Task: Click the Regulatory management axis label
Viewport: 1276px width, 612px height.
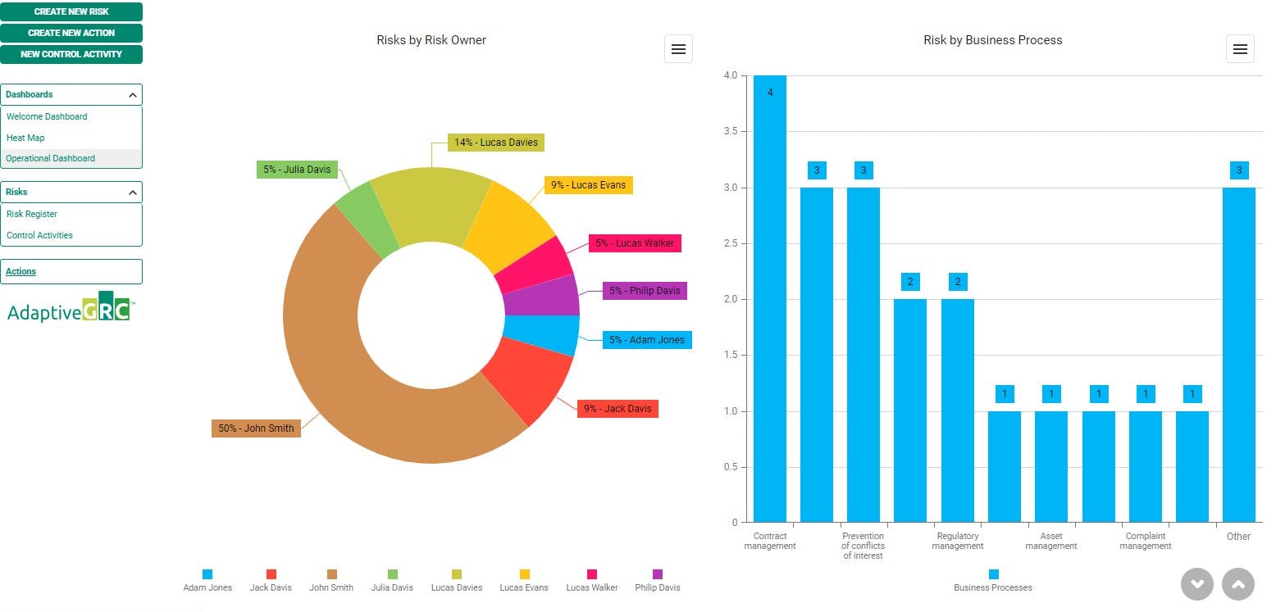Action: 958,541
